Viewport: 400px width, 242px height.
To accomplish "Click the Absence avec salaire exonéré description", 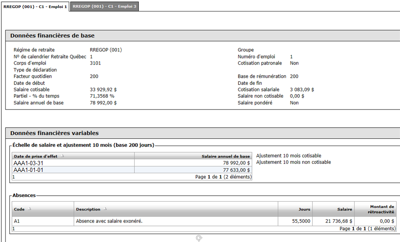I will [x=109, y=221].
